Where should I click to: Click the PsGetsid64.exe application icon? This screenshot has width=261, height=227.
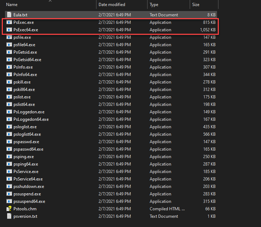pos(9,59)
